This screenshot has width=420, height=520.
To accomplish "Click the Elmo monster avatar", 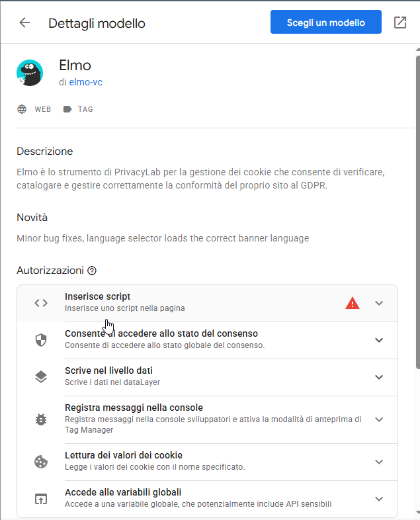I will point(30,73).
